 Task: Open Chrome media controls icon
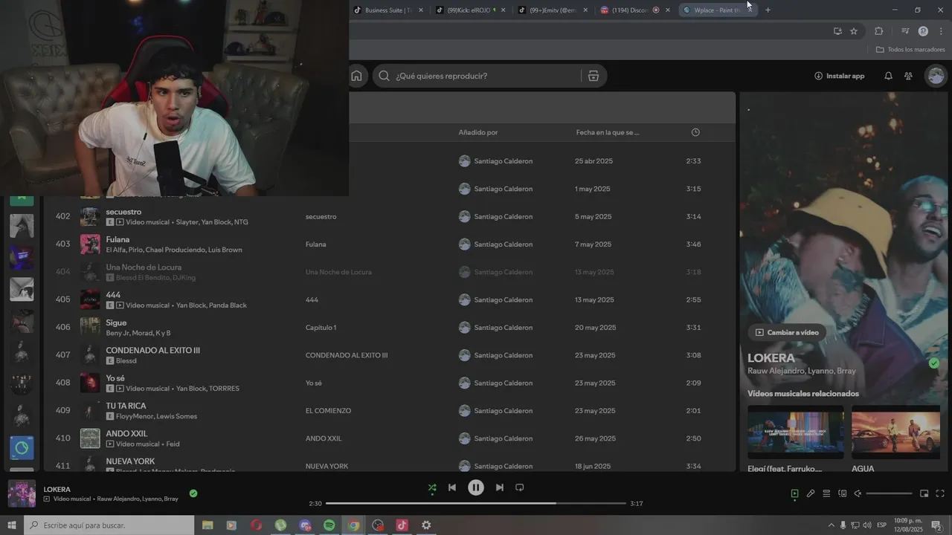pyautogui.click(x=904, y=31)
